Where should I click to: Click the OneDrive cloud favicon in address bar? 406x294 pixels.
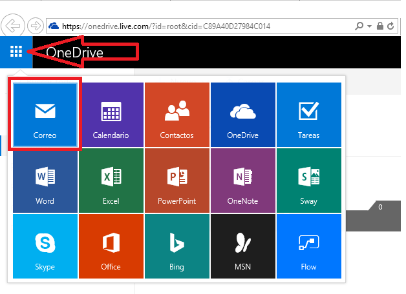[54, 26]
